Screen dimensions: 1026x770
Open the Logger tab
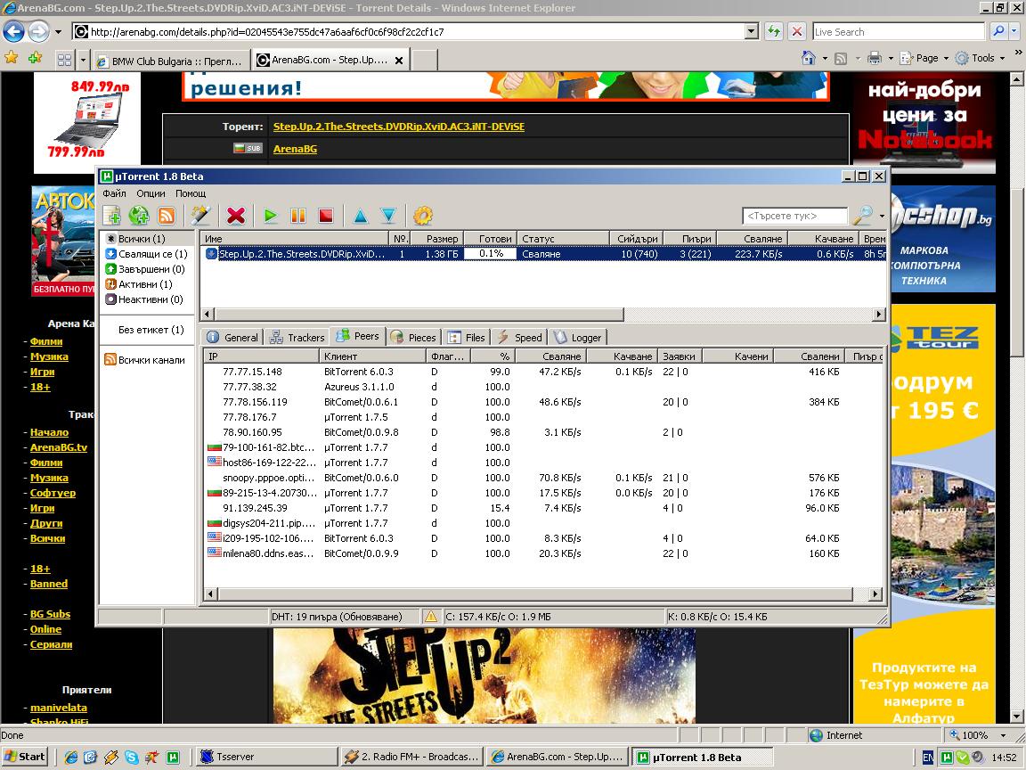coord(578,337)
